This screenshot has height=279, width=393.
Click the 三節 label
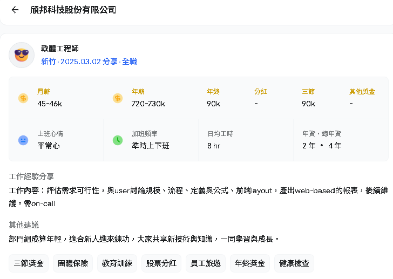308,92
